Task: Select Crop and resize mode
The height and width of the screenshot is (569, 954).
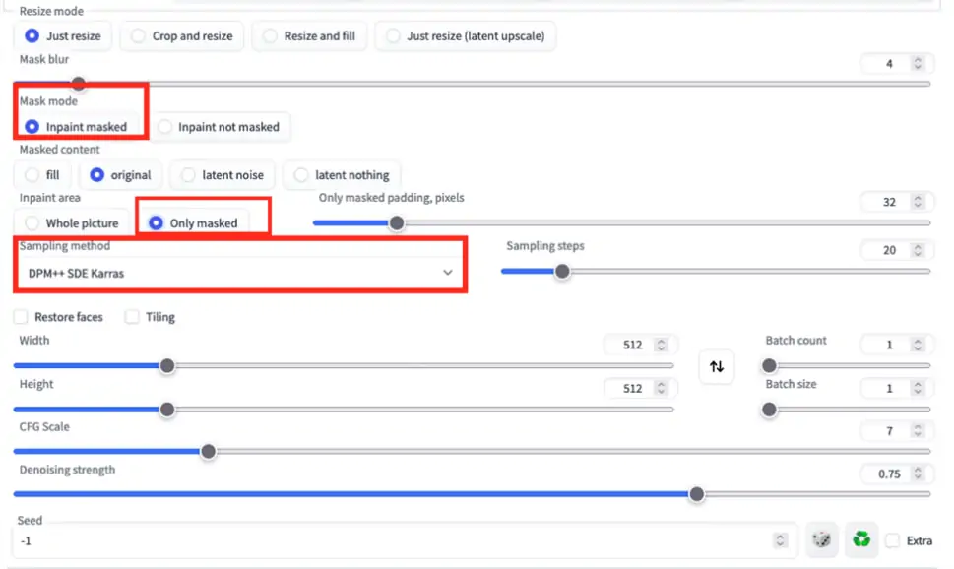Action: [x=182, y=36]
